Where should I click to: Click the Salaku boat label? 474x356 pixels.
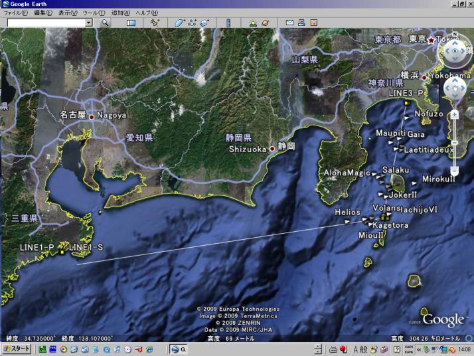pos(396,170)
